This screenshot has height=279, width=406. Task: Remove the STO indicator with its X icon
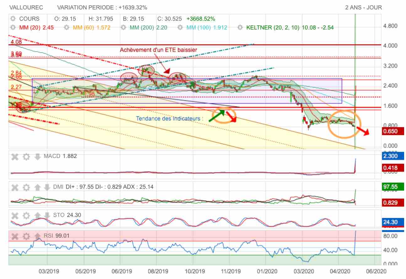point(15,215)
